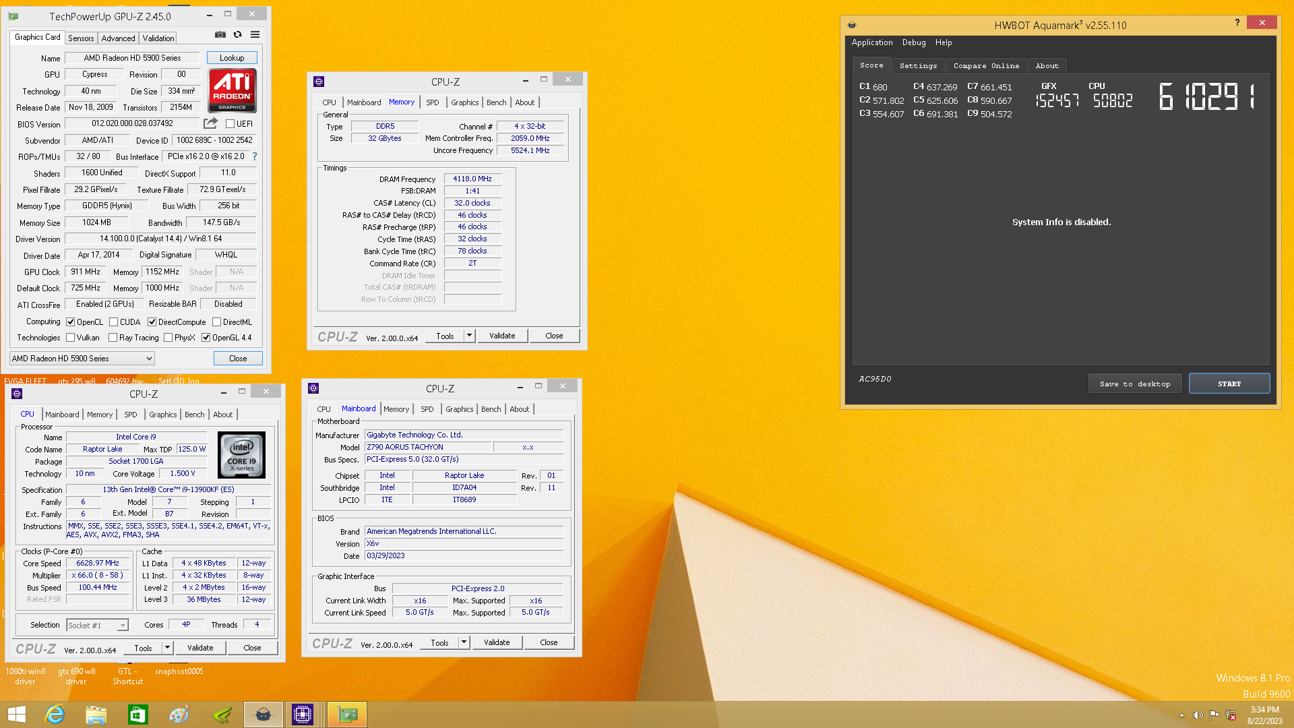The width and height of the screenshot is (1294, 728).
Task: Toggle DirectCompute checkbox
Action: pyautogui.click(x=152, y=322)
